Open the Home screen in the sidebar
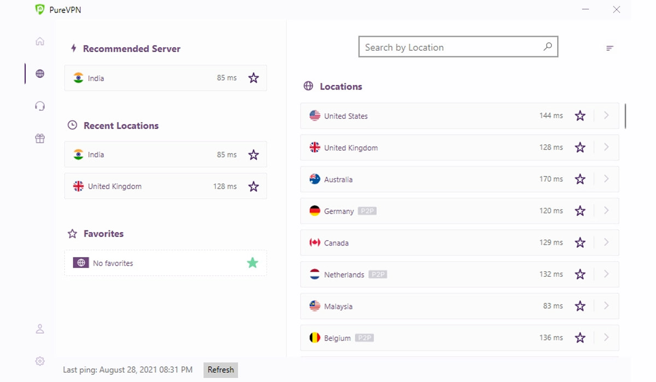656x382 pixels. coord(39,41)
